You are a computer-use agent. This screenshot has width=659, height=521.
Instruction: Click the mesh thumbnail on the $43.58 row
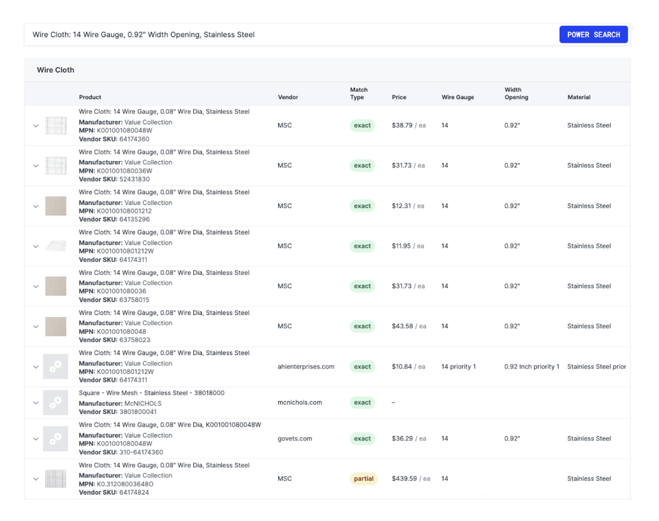point(55,326)
